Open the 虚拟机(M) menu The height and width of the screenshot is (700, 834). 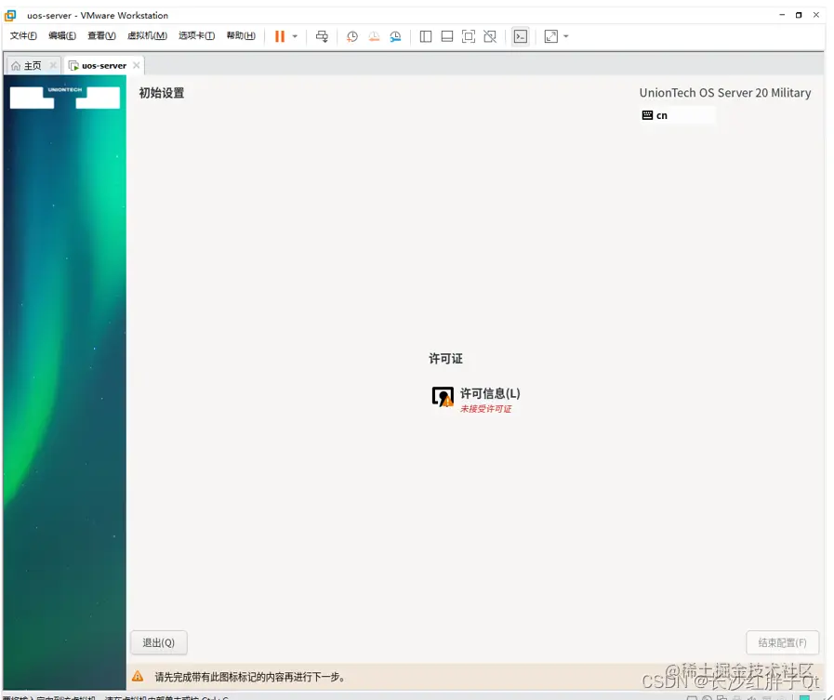click(146, 35)
